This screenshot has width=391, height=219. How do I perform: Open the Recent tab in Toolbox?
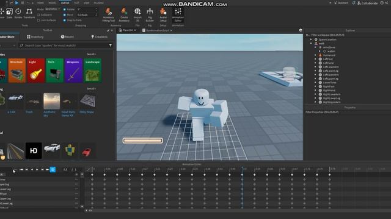67,36
